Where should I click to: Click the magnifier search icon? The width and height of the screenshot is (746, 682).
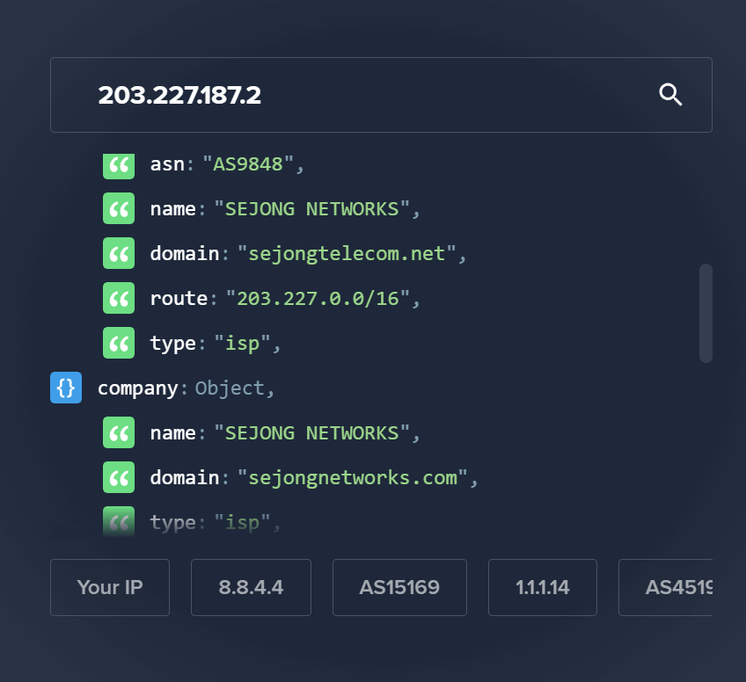click(670, 95)
